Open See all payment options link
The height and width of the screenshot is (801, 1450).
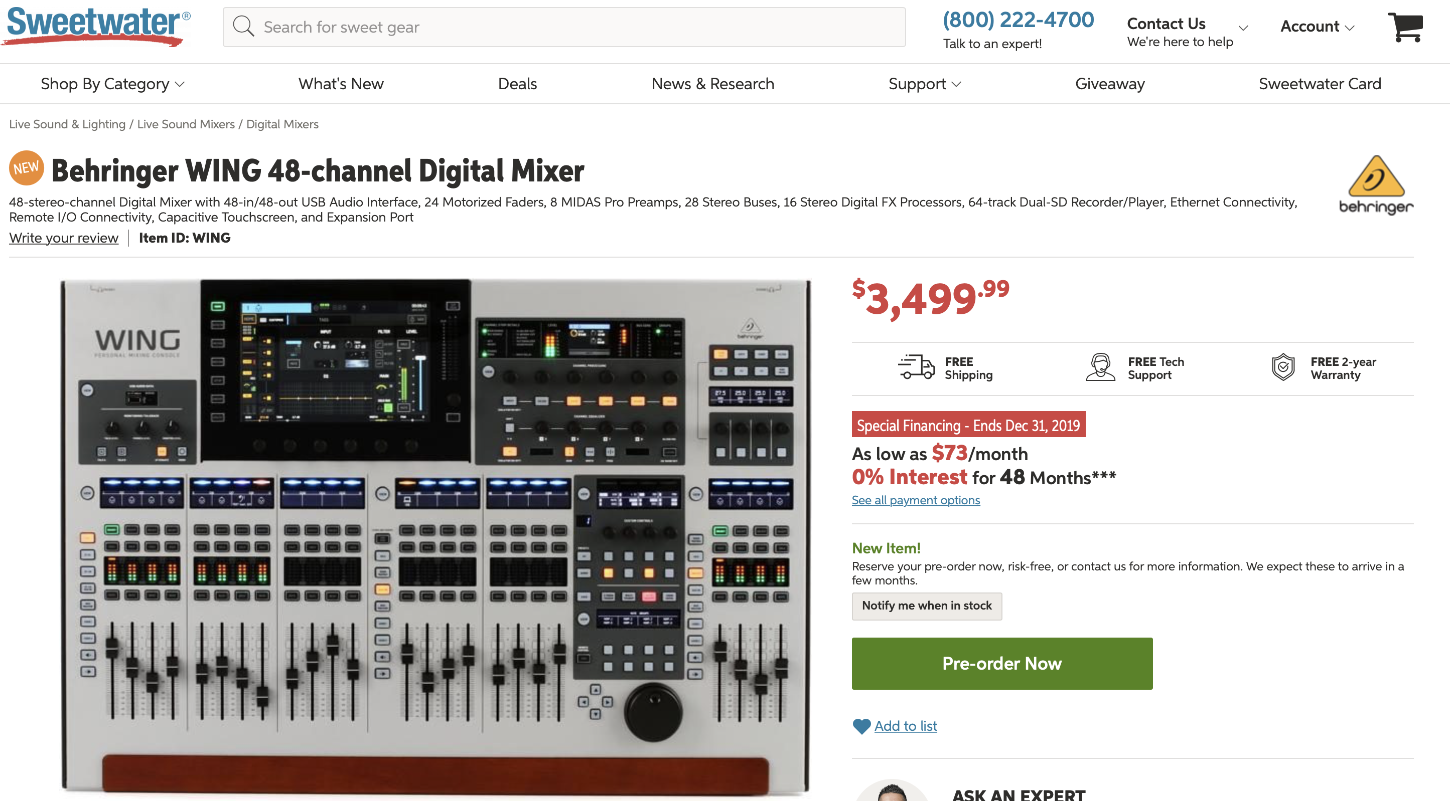(x=915, y=500)
